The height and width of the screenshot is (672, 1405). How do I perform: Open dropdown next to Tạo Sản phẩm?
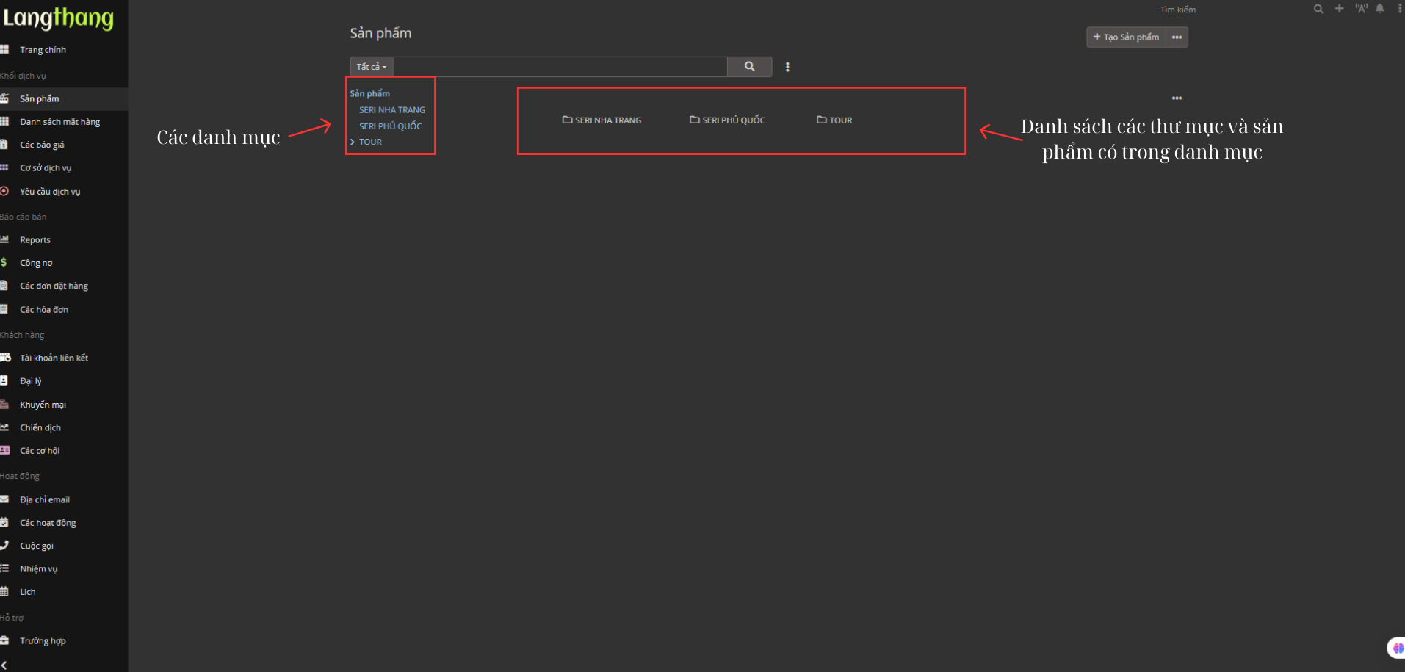[x=1177, y=37]
